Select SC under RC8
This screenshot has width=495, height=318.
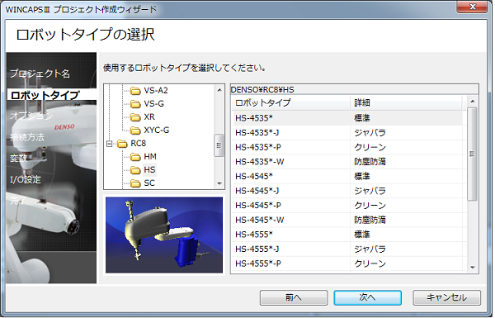coord(149,183)
